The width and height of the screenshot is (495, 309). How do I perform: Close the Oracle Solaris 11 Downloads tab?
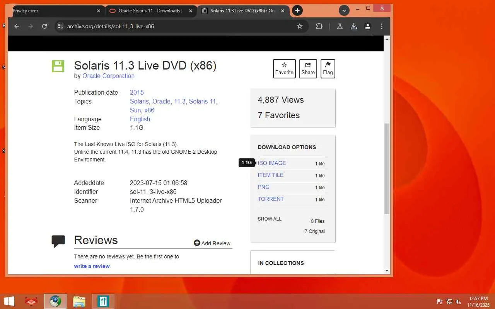coord(191,11)
